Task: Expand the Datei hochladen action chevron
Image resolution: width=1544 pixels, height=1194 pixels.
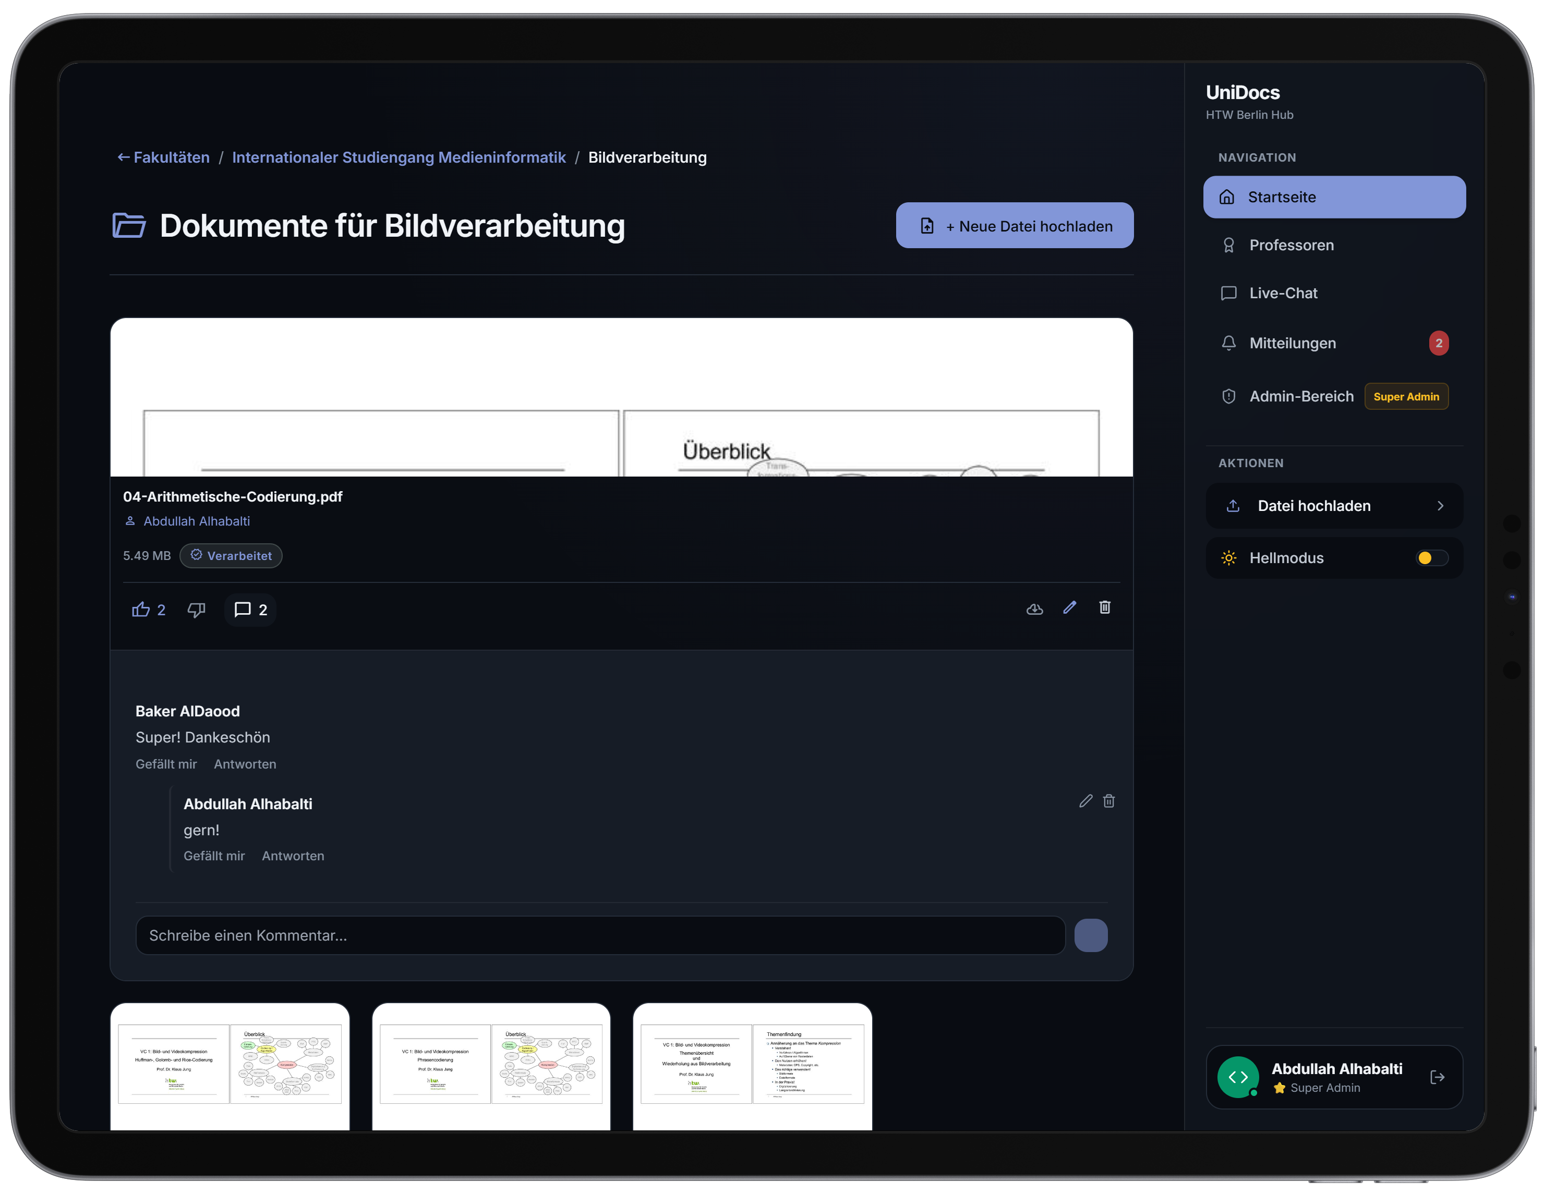Action: click(x=1440, y=506)
